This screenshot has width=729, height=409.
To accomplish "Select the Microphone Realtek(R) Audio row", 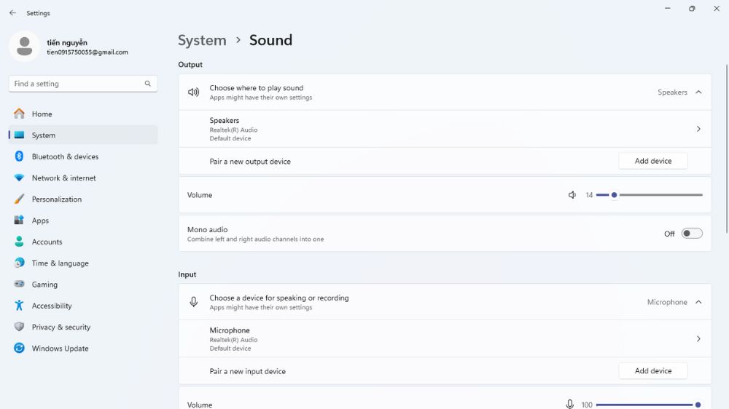I will [x=445, y=339].
